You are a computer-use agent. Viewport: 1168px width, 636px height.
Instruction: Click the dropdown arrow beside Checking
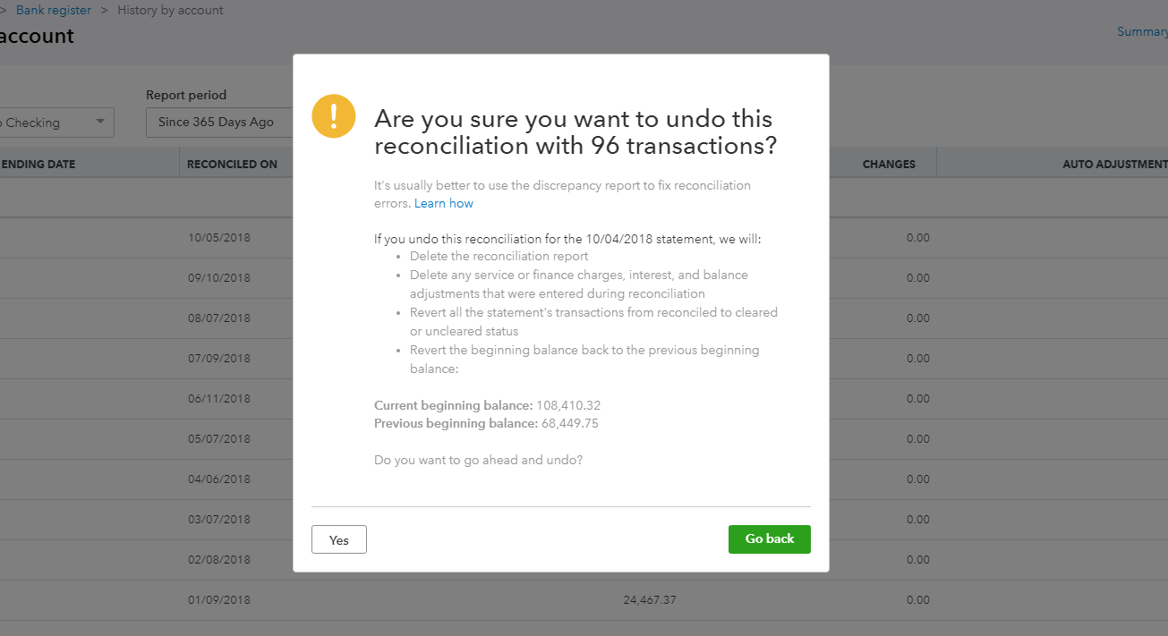coord(100,122)
